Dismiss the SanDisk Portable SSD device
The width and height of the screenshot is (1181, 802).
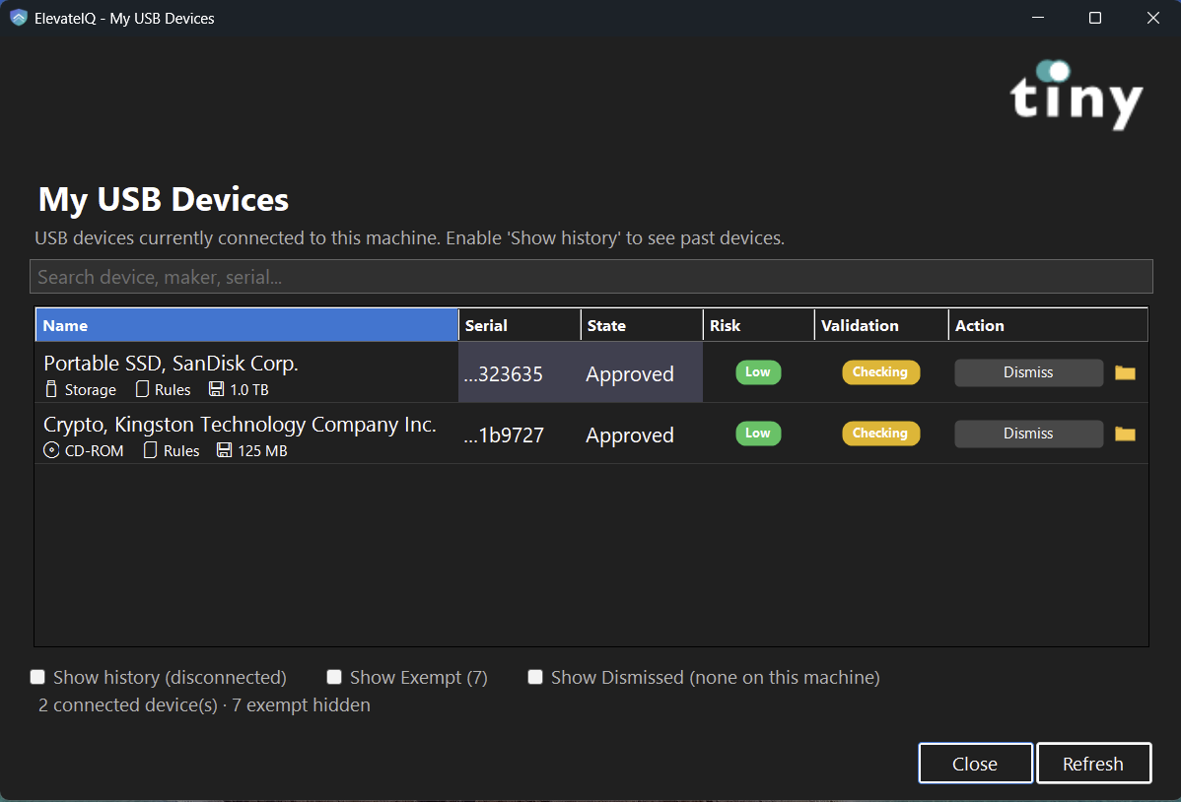[1028, 372]
